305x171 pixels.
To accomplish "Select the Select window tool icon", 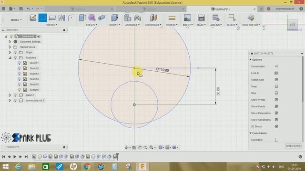I will pyautogui.click(x=232, y=18).
